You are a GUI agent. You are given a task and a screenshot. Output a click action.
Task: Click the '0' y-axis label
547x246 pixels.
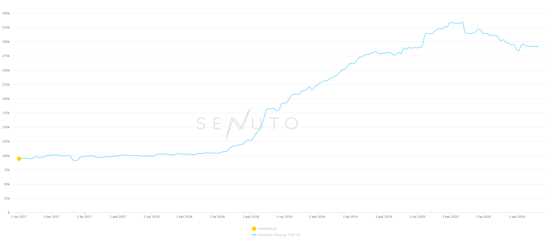pyautogui.click(x=8, y=213)
